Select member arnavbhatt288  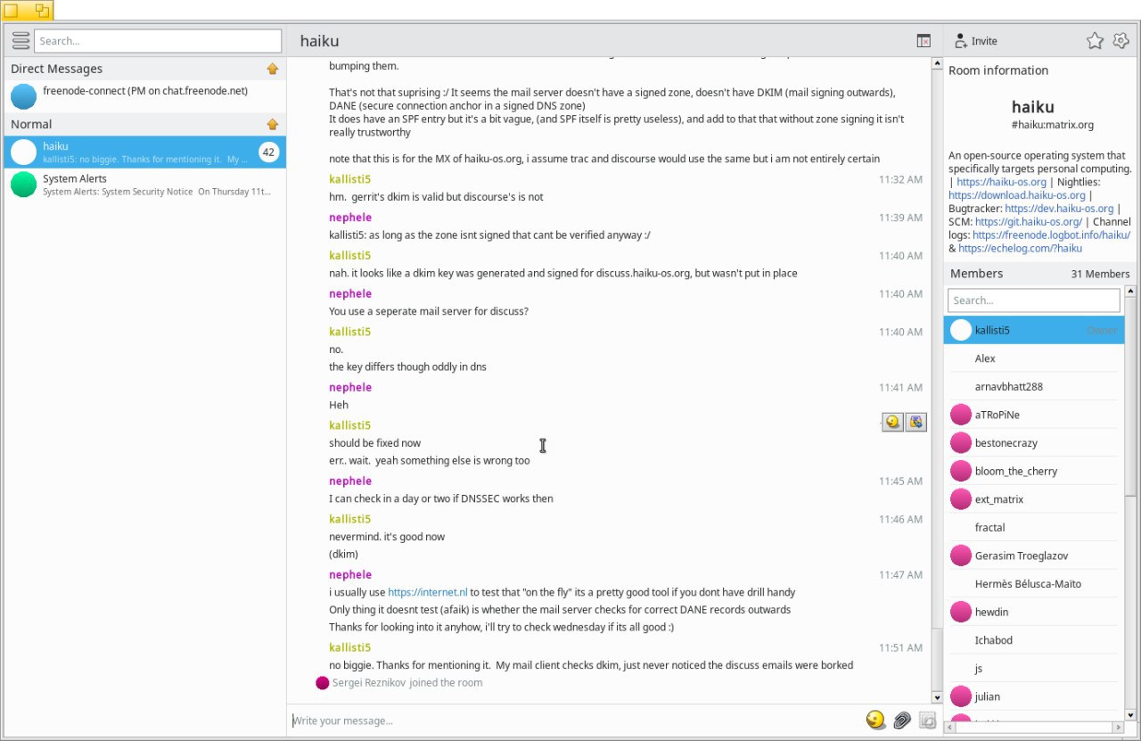(1033, 386)
